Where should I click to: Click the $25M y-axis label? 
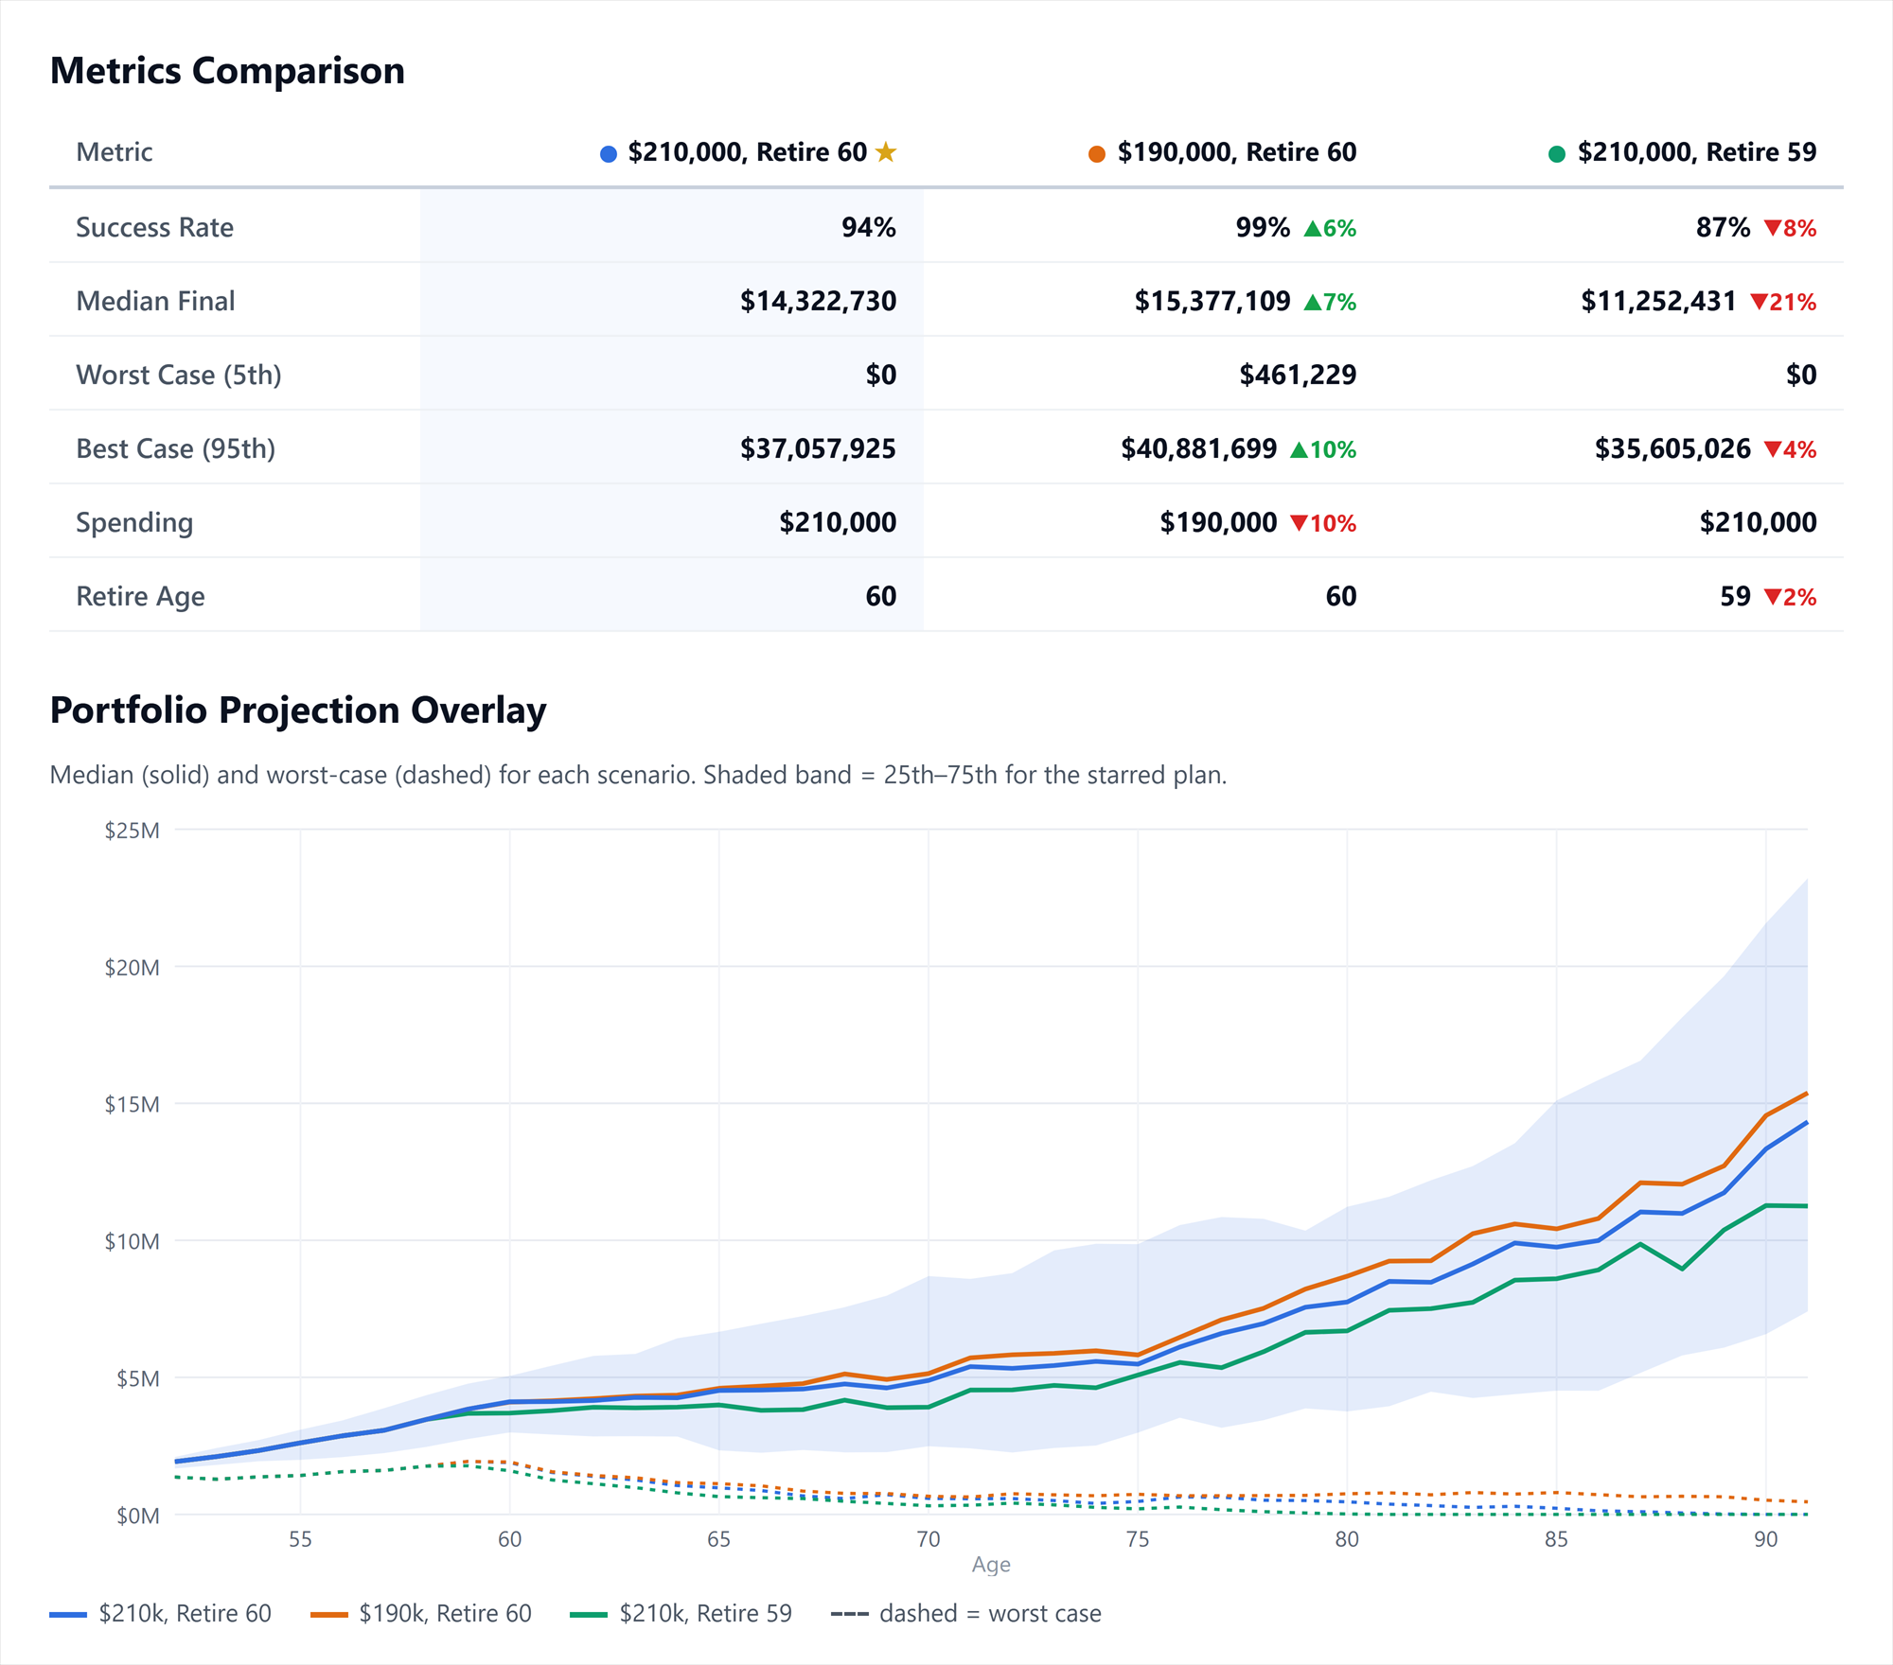(x=133, y=831)
